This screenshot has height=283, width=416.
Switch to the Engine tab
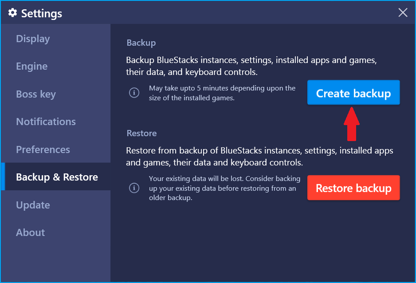pyautogui.click(x=56, y=66)
